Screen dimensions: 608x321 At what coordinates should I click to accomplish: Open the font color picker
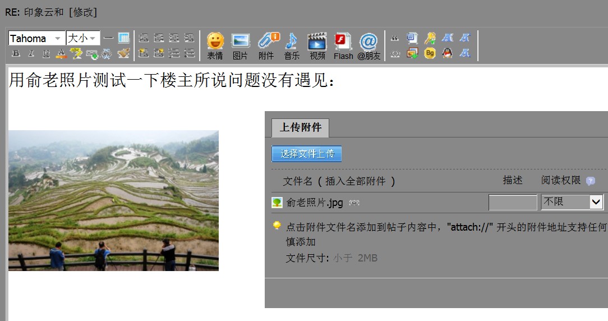tap(61, 53)
